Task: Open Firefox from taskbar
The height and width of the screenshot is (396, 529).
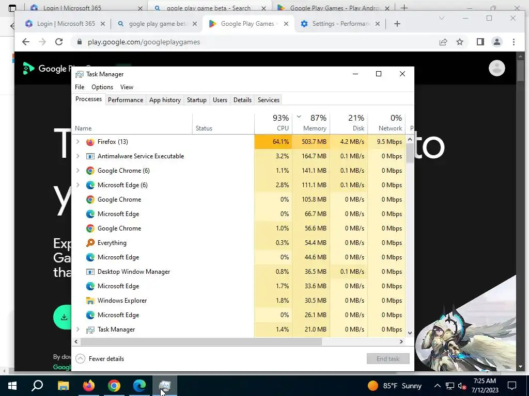Action: click(88, 386)
